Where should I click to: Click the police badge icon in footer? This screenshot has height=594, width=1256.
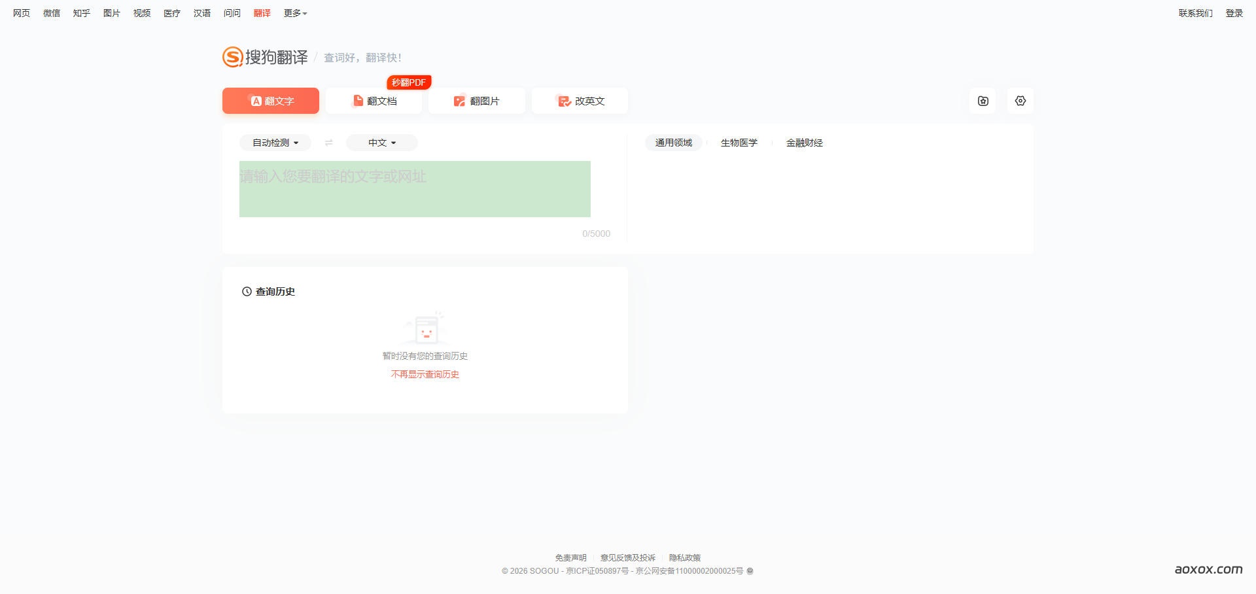coord(750,571)
